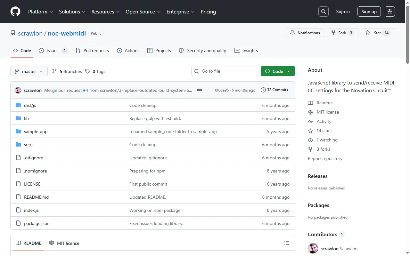Expand the Solutions menu
Viewport: 410px width, 256px height.
click(x=72, y=12)
